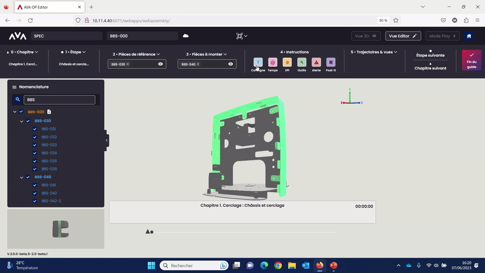Click the BBS-000 project name field

142,36
